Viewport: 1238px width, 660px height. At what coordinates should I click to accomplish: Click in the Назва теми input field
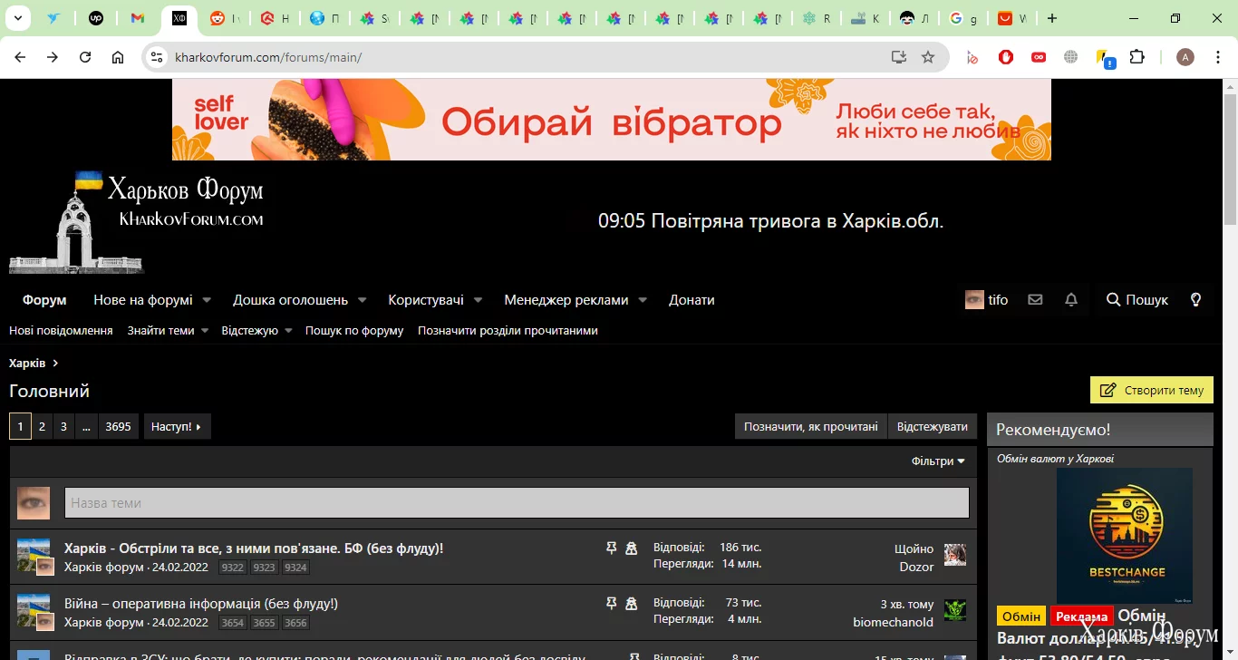point(517,503)
